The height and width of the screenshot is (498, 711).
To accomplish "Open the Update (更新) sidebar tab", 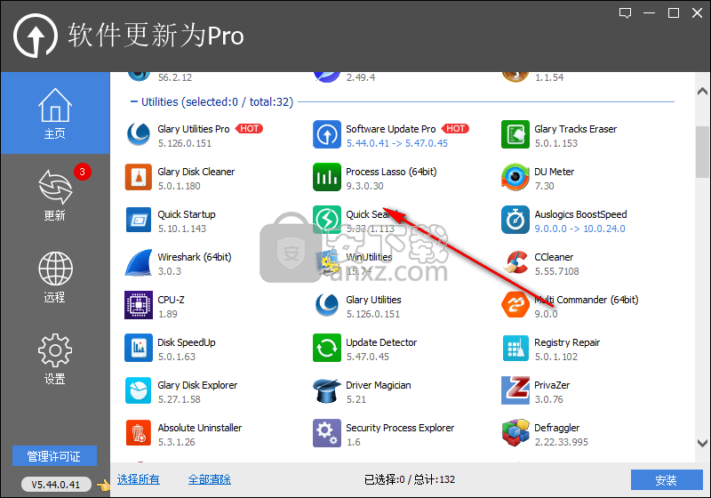I will (x=55, y=195).
